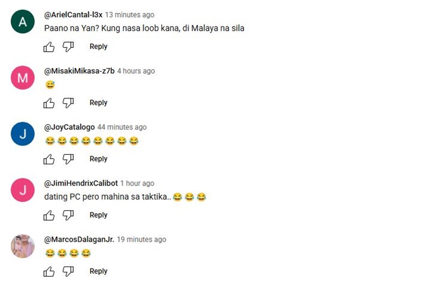This screenshot has width=422, height=288.
Task: Like @MisakiMikasa-z7b's emoji comment
Action: pyautogui.click(x=49, y=103)
